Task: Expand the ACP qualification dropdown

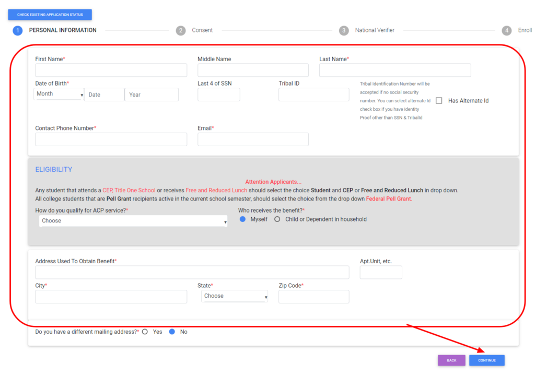Action: 133,221
